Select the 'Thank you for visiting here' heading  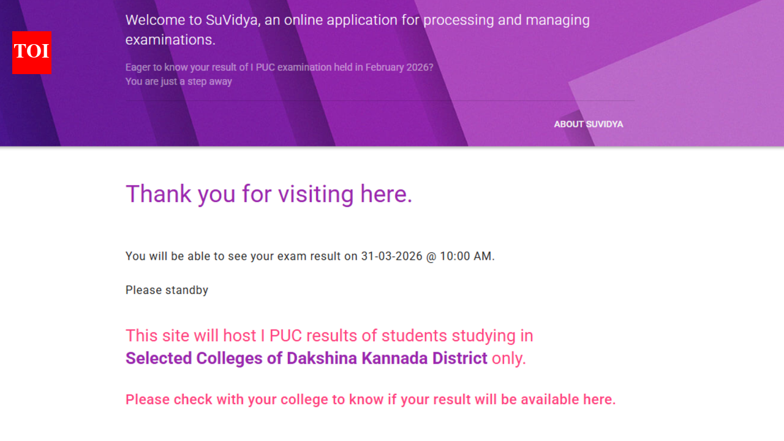click(x=268, y=194)
